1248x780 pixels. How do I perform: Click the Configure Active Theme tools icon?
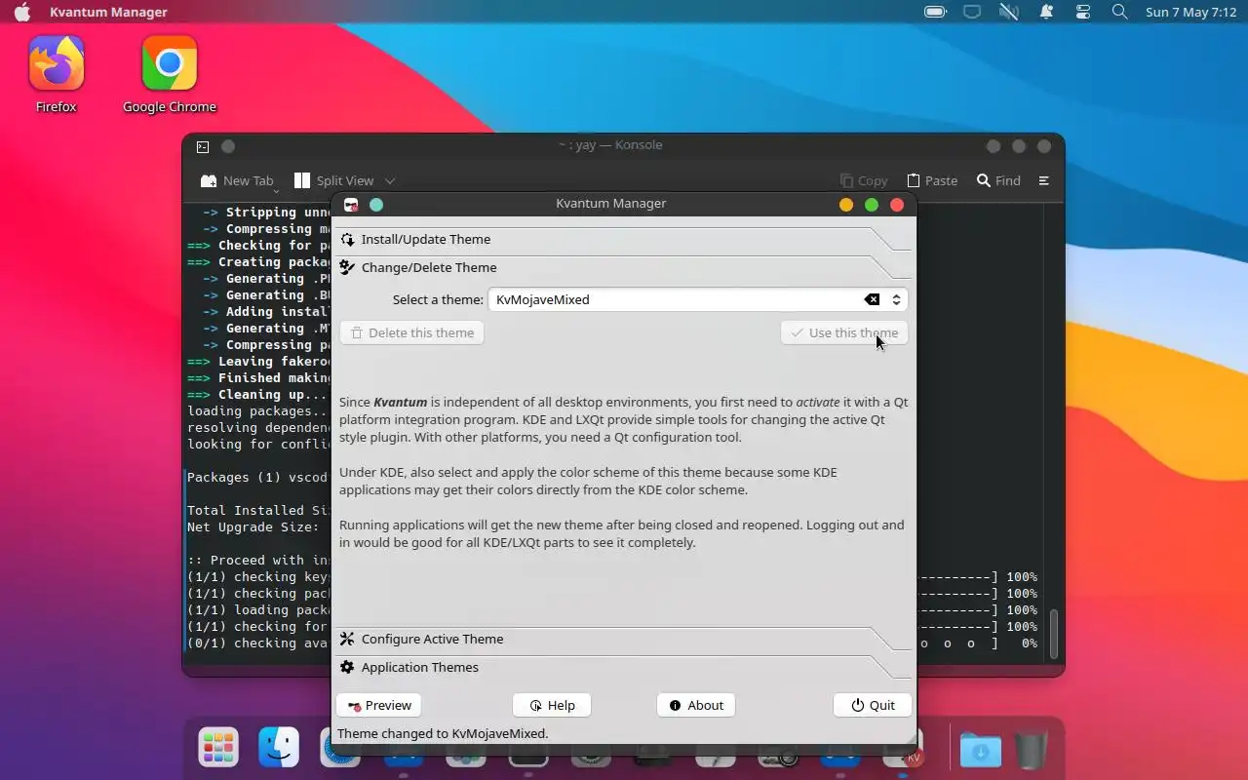[347, 639]
